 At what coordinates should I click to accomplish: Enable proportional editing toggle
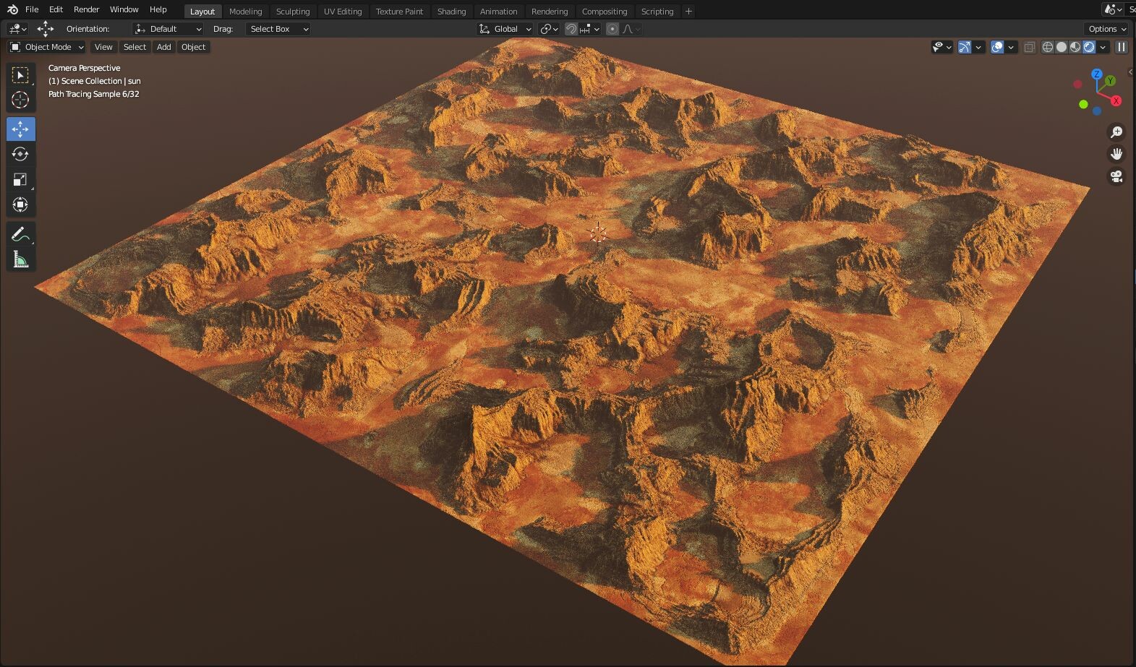pos(612,29)
